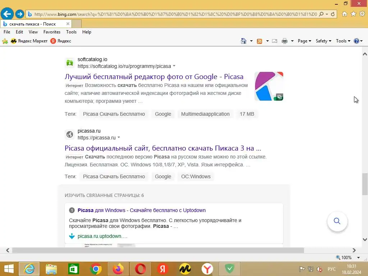Expand softcatalog.io URL dropdown arrow
The width and height of the screenshot is (368, 276).
click(x=174, y=66)
